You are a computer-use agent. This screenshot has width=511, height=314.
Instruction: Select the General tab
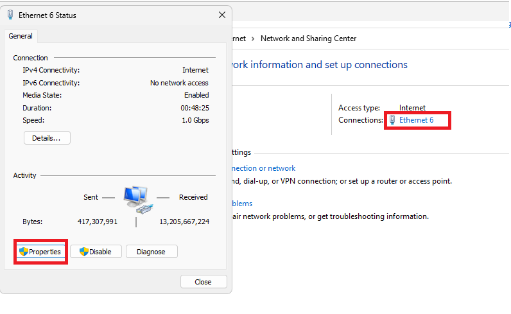tap(21, 36)
